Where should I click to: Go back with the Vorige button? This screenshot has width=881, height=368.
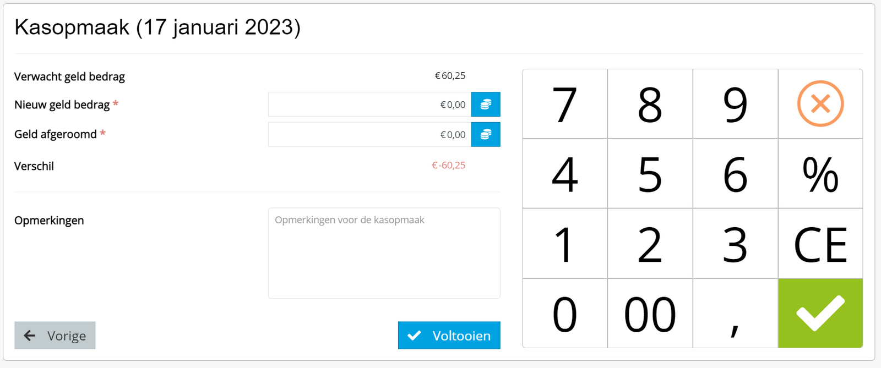pos(55,336)
